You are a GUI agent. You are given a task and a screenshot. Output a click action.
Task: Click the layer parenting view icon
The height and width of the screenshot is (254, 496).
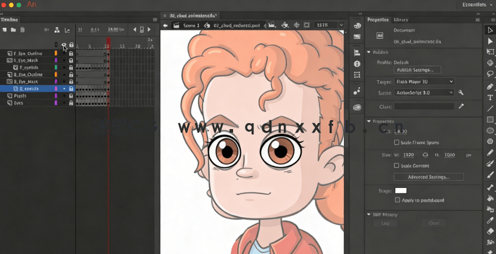pos(57,30)
